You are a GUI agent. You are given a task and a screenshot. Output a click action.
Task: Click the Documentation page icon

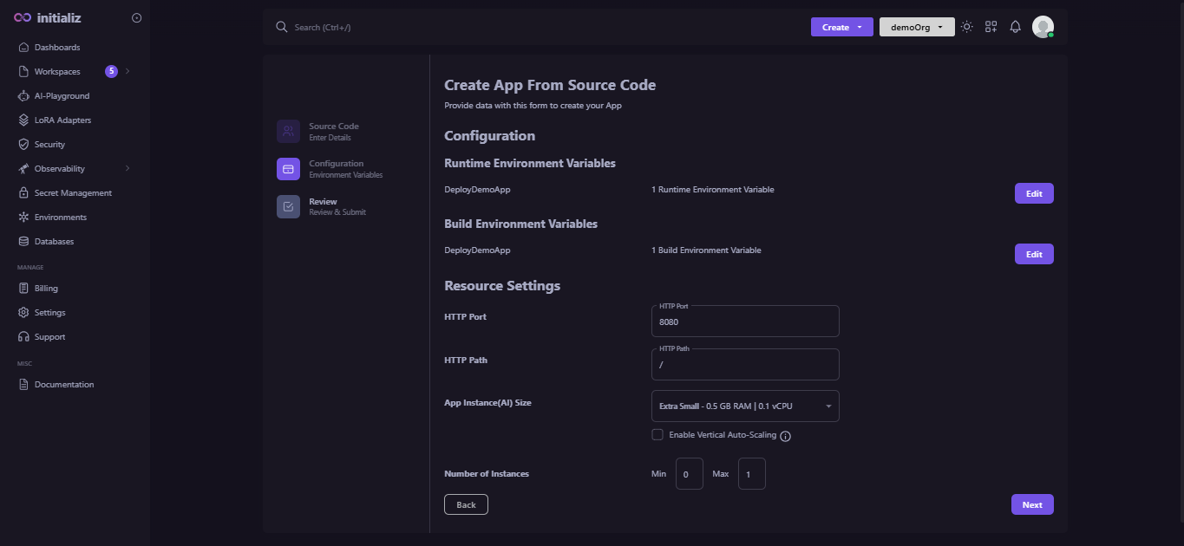(24, 385)
